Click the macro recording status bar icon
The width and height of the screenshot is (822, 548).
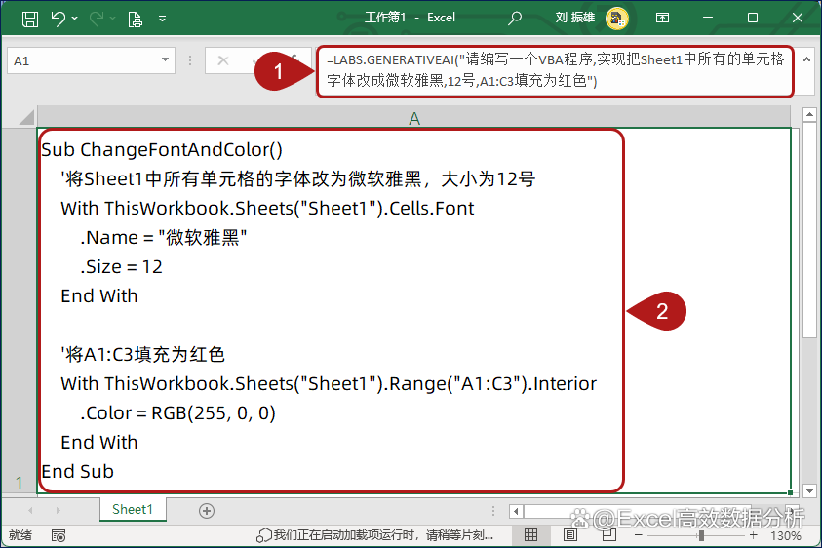(59, 535)
